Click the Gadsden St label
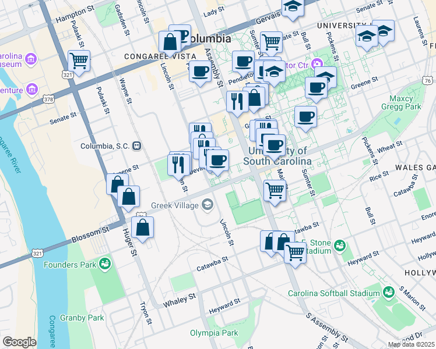 pyautogui.click(x=122, y=20)
